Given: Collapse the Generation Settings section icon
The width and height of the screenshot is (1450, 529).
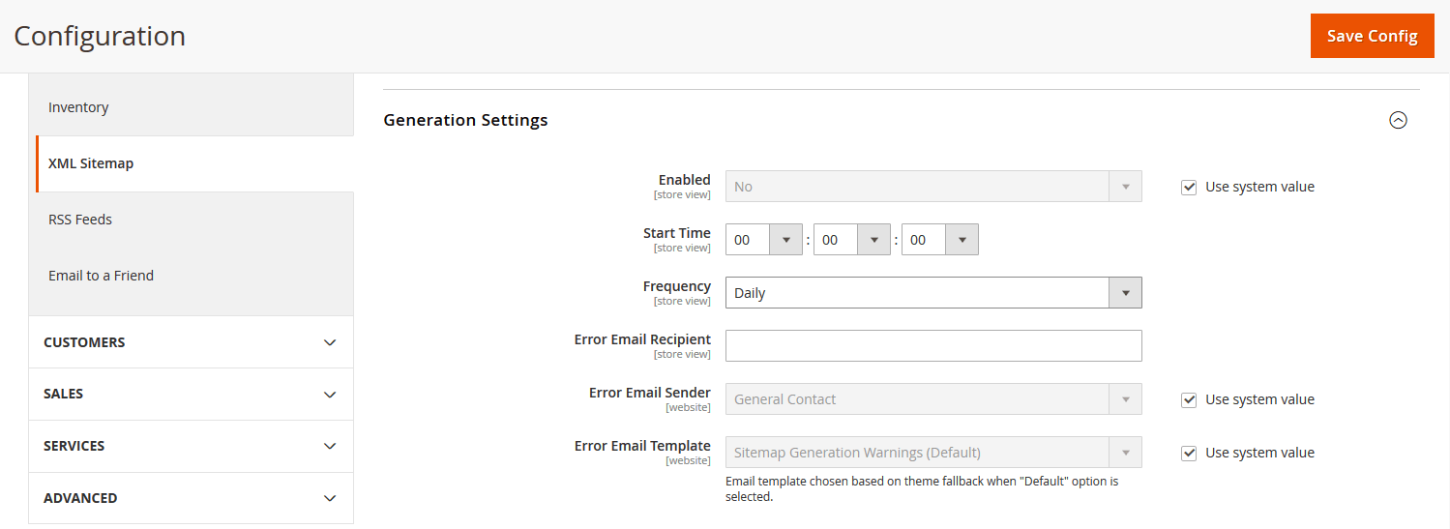Looking at the screenshot, I should coord(1398,120).
